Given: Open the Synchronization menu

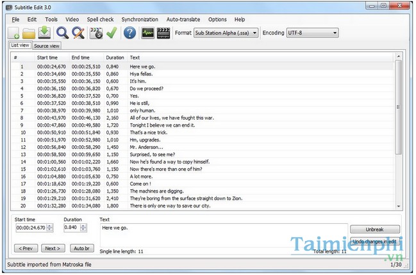Looking at the screenshot, I should 140,20.
